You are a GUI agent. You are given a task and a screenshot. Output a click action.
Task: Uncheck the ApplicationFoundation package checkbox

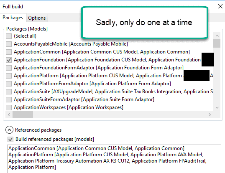9,60
